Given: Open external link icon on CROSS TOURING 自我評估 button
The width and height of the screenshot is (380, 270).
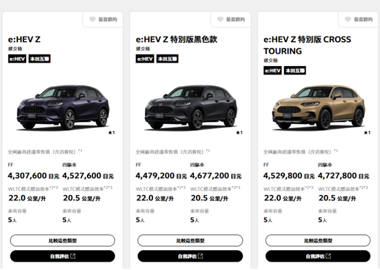Looking at the screenshot, I should 328,256.
